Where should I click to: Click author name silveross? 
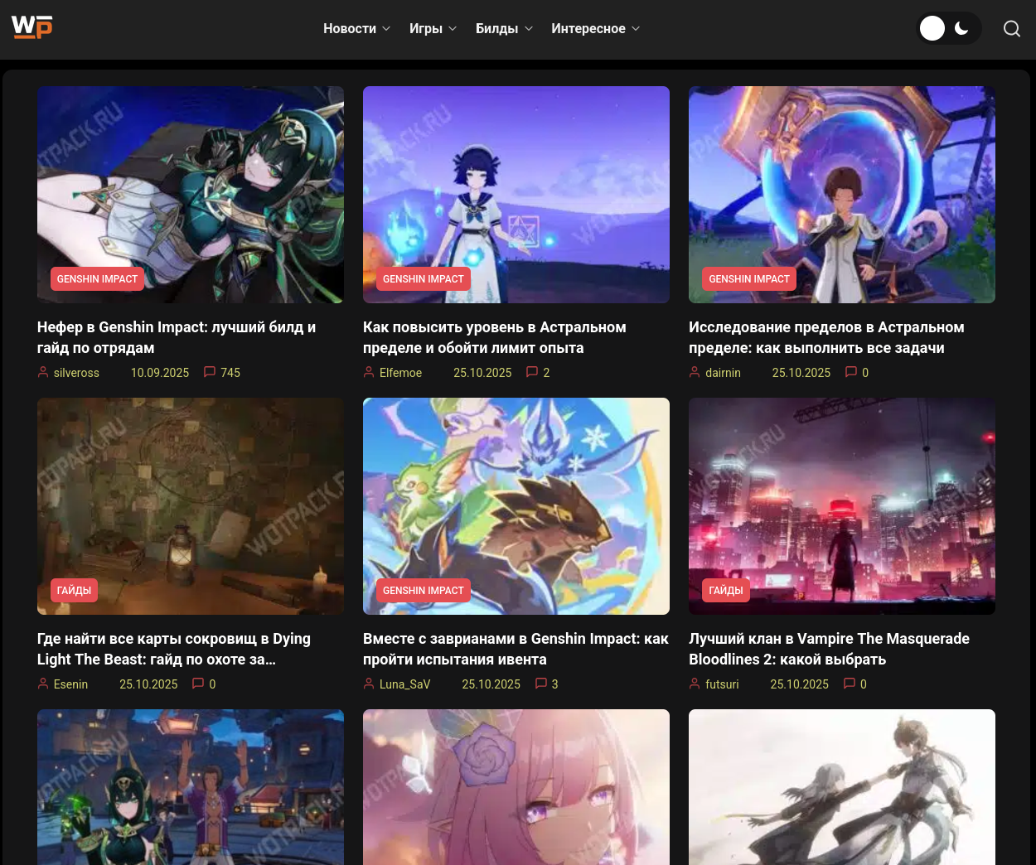[x=76, y=373]
